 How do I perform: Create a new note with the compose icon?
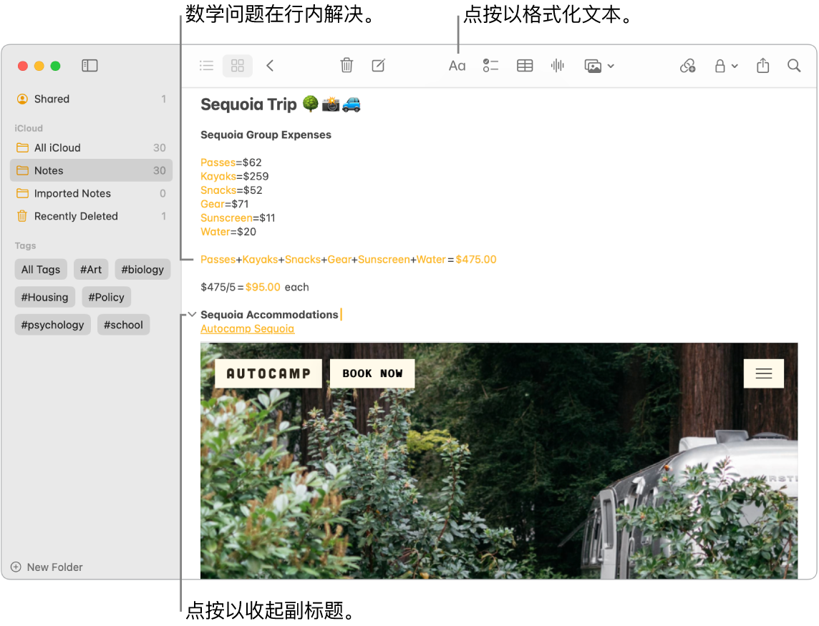click(378, 65)
